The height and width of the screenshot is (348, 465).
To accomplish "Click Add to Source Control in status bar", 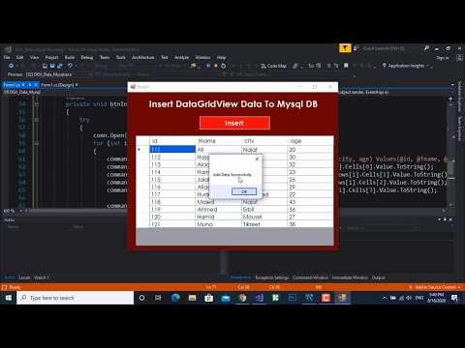I will [x=435, y=287].
